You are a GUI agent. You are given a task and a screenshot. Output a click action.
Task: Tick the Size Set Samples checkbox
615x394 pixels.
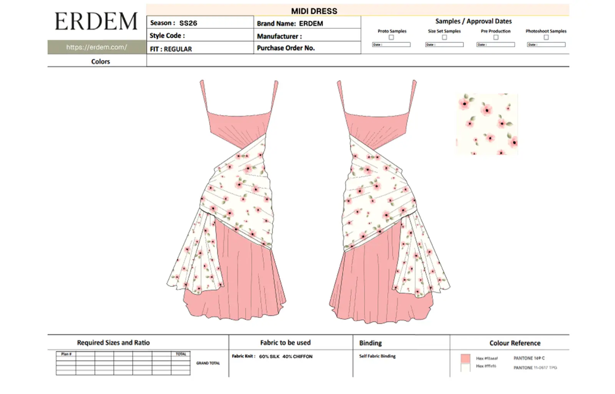coord(444,37)
